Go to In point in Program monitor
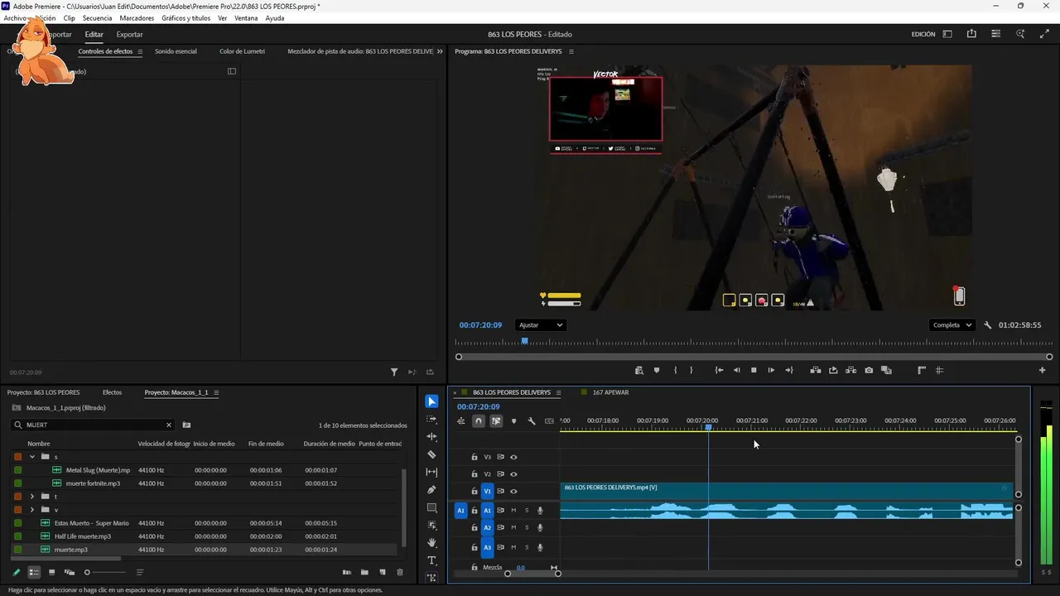The image size is (1060, 596). point(719,370)
